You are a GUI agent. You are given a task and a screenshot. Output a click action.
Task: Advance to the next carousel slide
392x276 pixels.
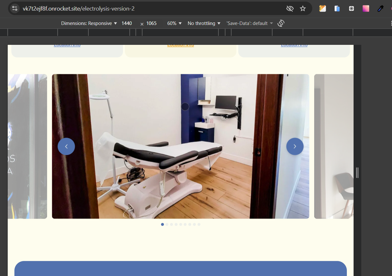pos(295,146)
